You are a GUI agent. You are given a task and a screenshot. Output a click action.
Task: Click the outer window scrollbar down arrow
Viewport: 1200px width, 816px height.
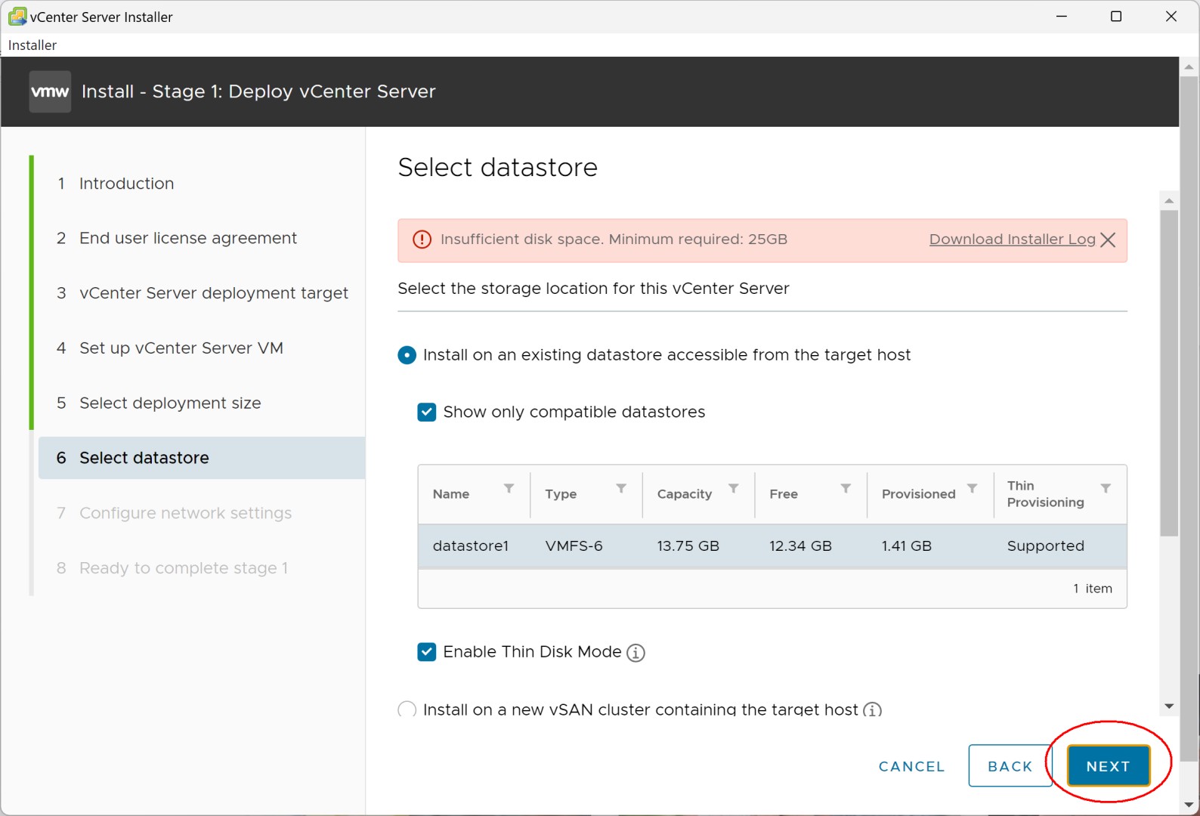[1189, 805]
